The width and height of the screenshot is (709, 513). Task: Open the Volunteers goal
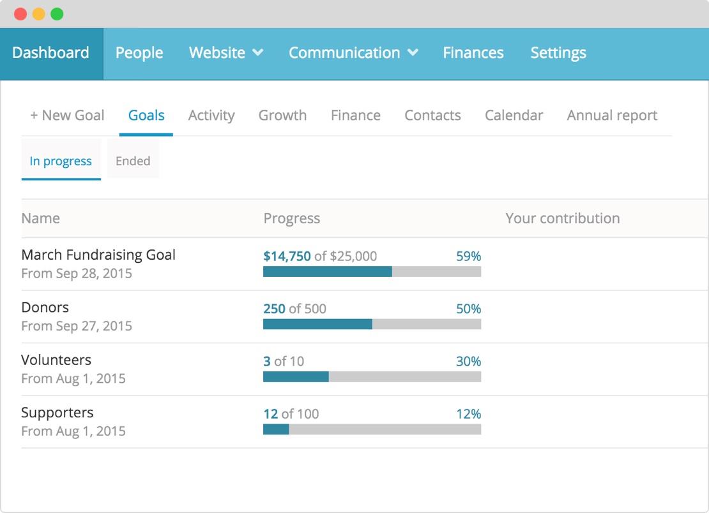tap(56, 360)
